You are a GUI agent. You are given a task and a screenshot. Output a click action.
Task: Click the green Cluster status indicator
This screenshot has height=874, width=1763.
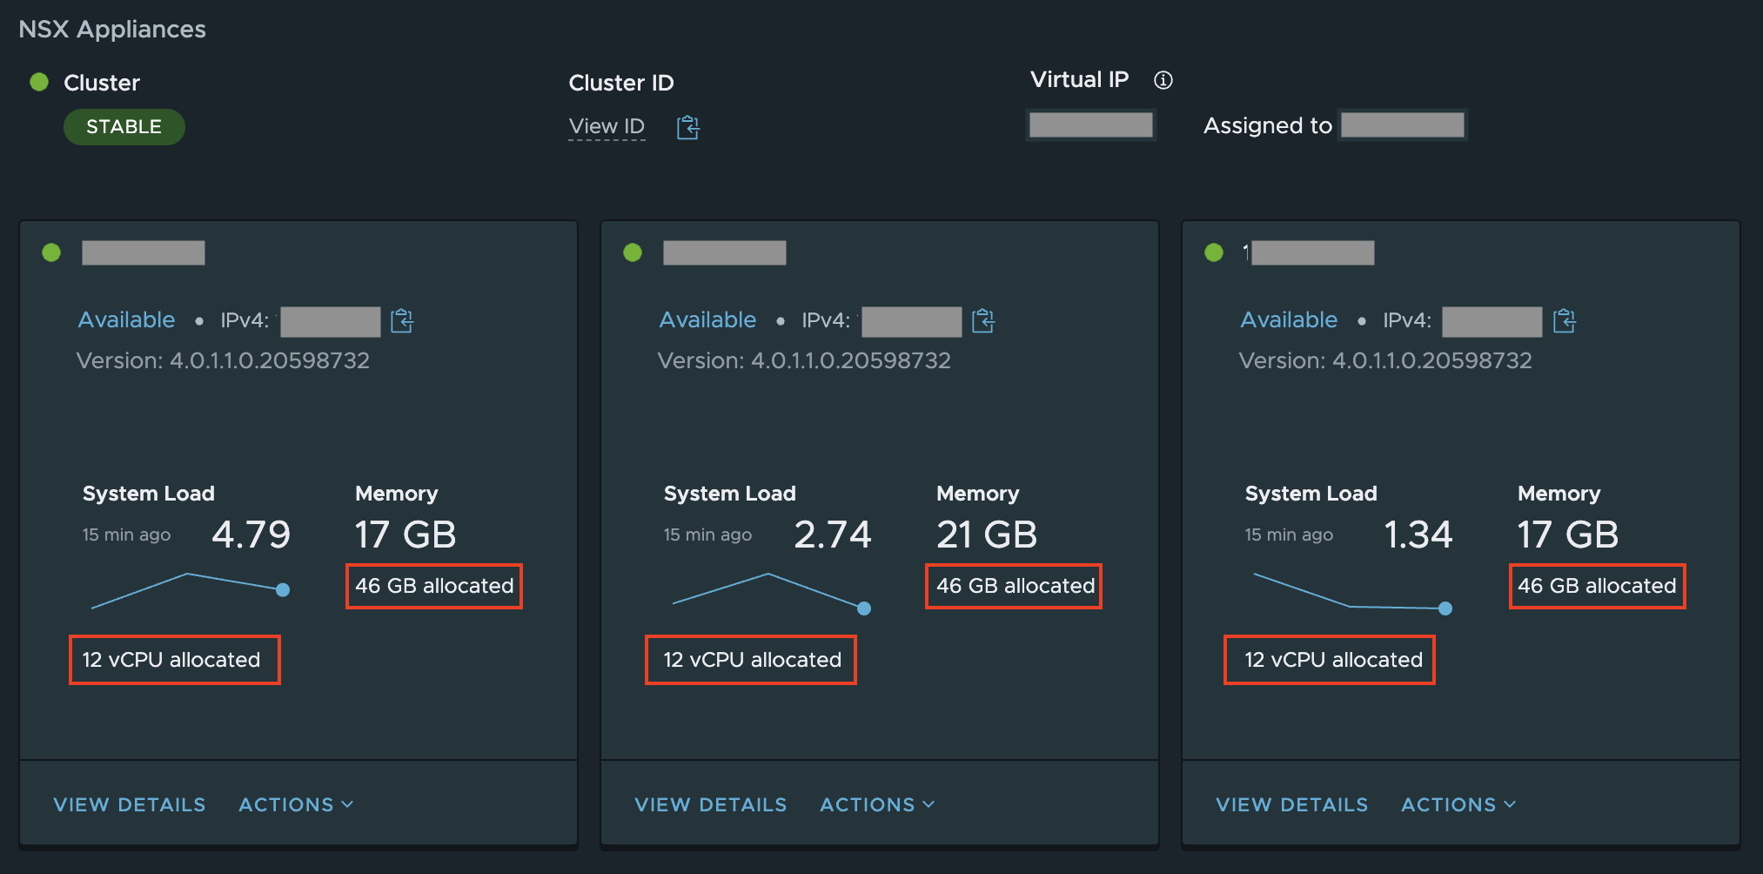pyautogui.click(x=39, y=83)
